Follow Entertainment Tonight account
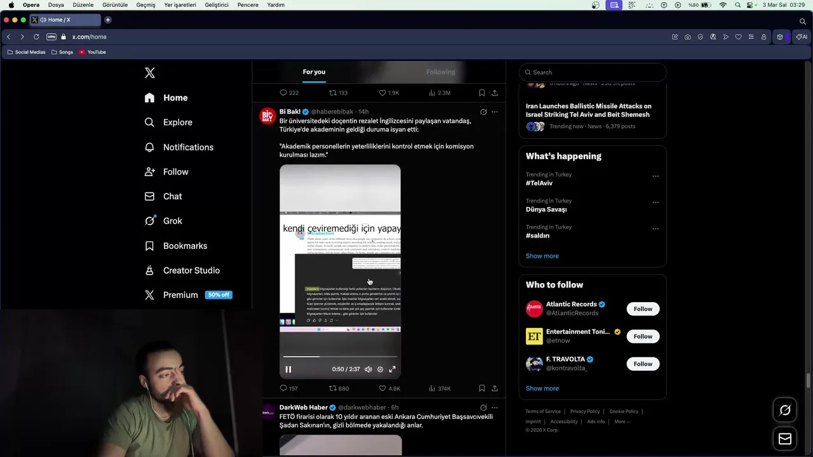Image resolution: width=813 pixels, height=457 pixels. (643, 336)
